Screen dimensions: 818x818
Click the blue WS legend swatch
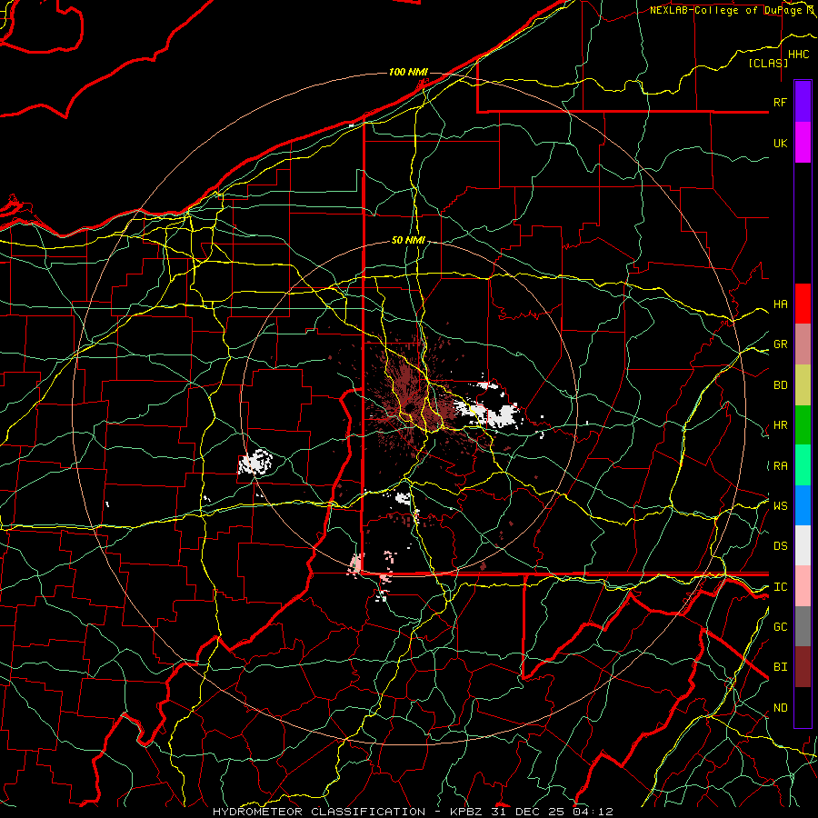pos(803,505)
